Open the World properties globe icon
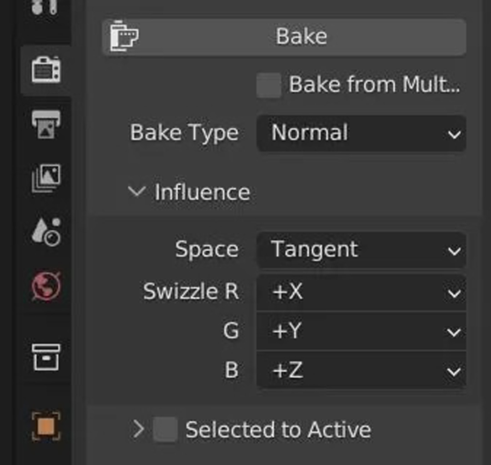 (x=46, y=286)
